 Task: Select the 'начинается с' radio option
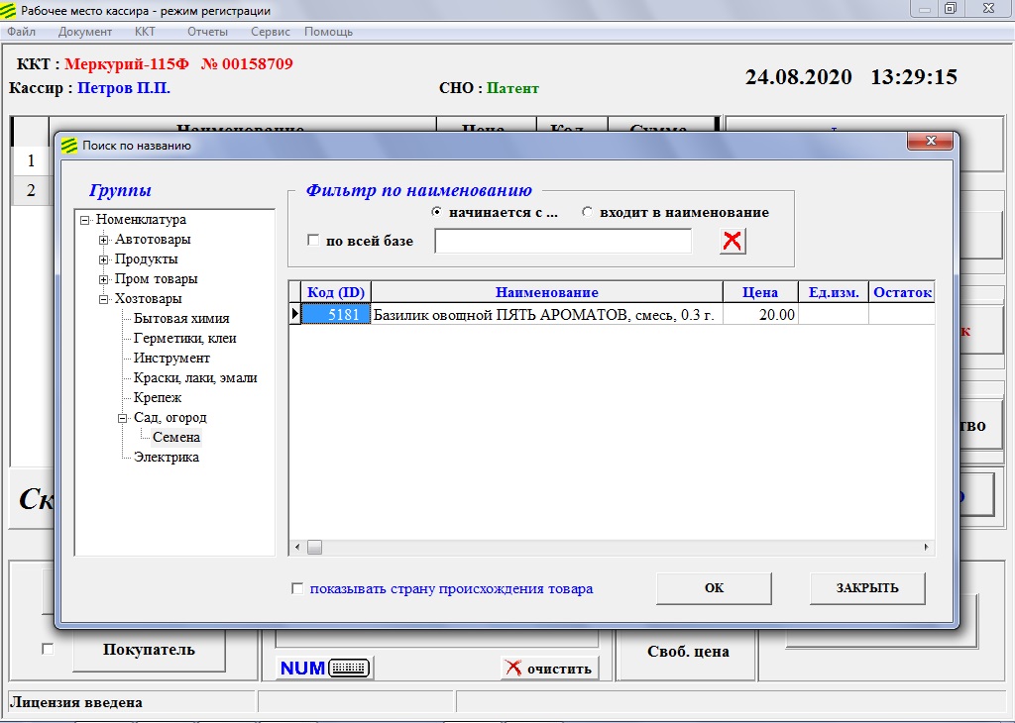tap(437, 212)
